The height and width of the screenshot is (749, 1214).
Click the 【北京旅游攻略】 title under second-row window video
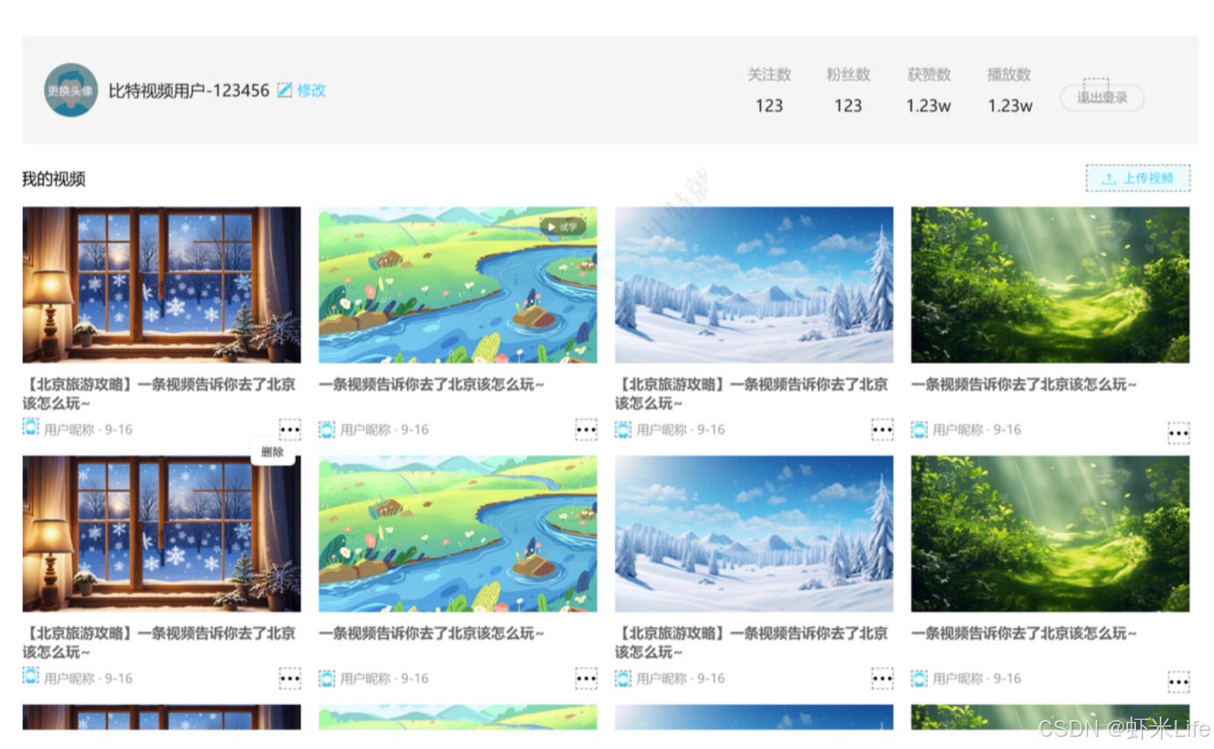[159, 642]
